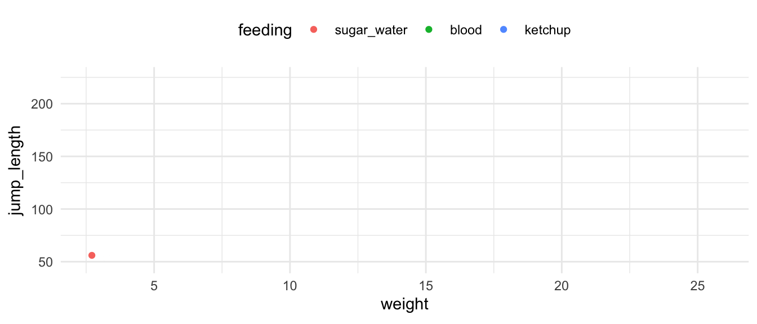
Task: Click the 200 tick label on y-axis
Action: (43, 104)
